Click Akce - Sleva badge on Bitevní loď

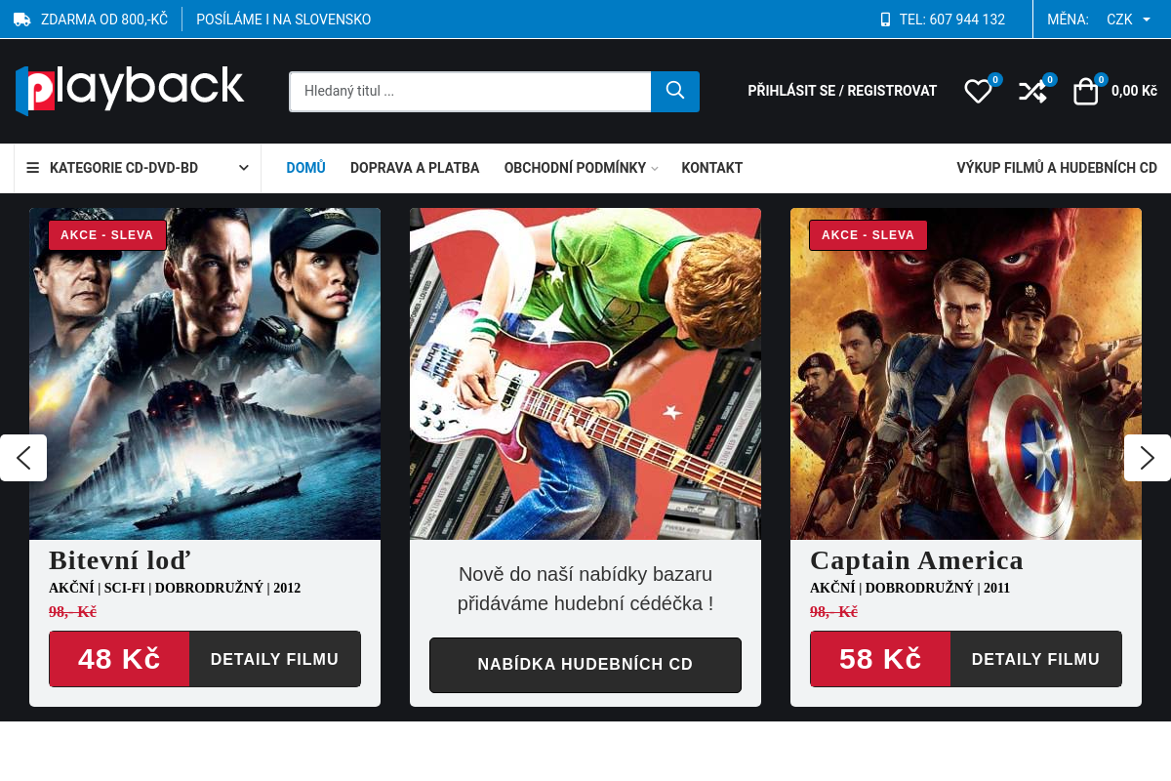click(x=107, y=235)
